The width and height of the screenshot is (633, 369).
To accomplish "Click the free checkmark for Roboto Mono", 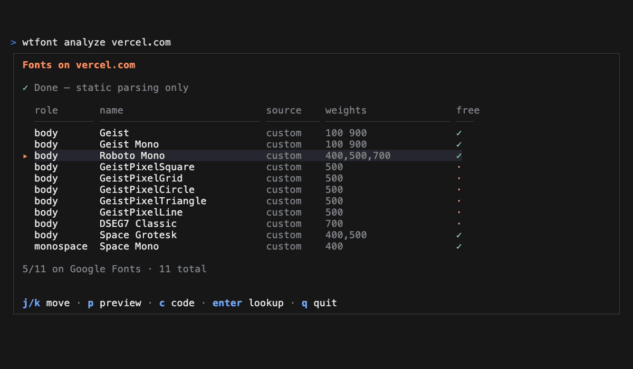I will coord(459,156).
